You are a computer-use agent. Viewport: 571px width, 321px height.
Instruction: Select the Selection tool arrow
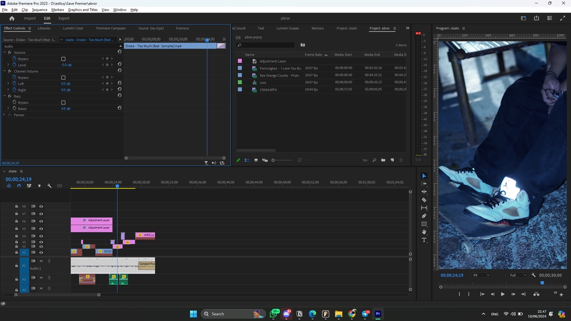424,176
